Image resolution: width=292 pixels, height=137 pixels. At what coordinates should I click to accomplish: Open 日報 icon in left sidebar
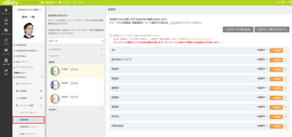6,21
